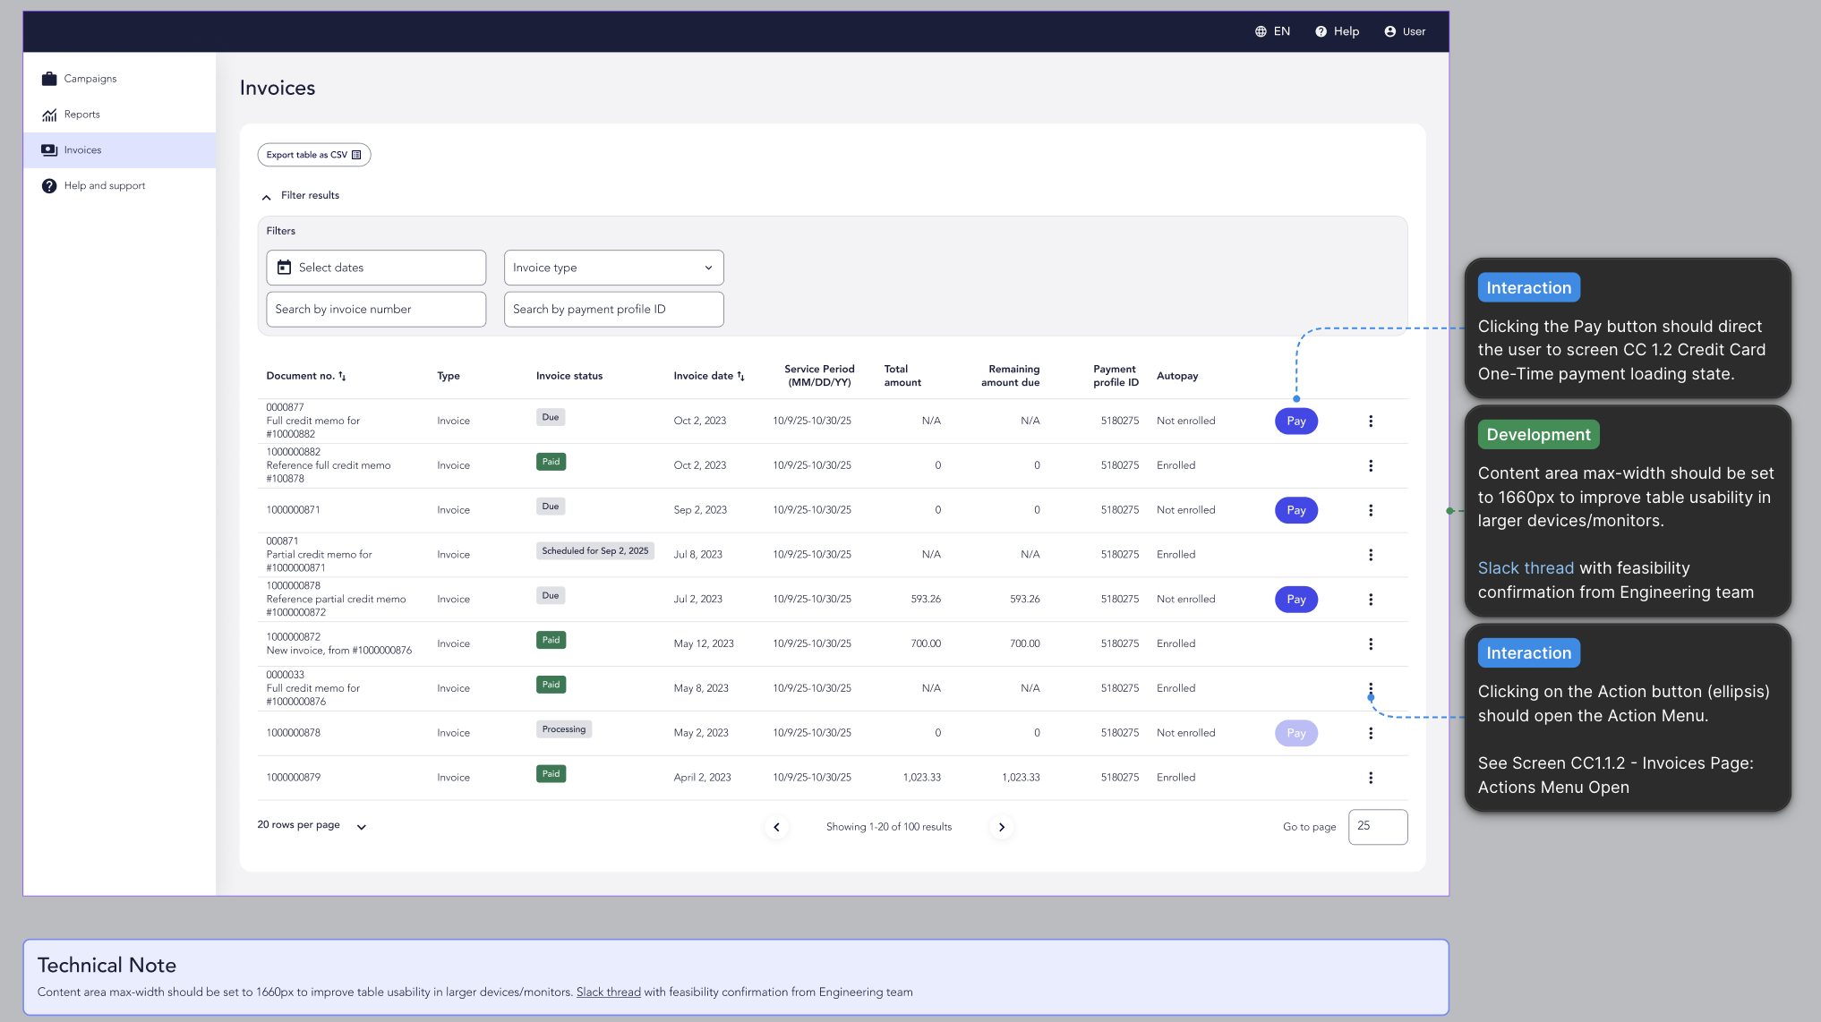Open the Slack thread link in Technical Note

[x=608, y=992]
